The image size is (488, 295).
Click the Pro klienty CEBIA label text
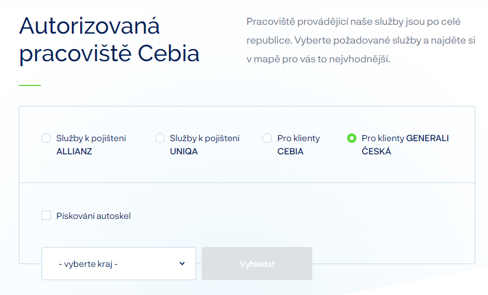coord(298,144)
